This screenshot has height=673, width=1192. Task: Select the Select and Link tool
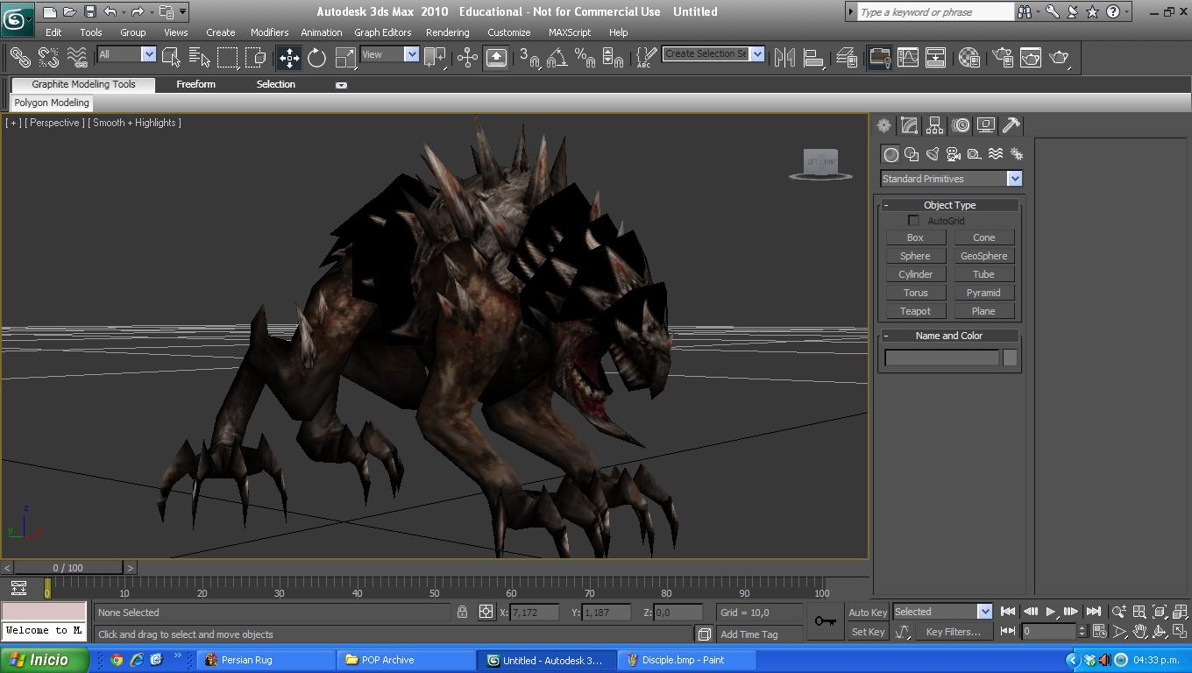(19, 58)
